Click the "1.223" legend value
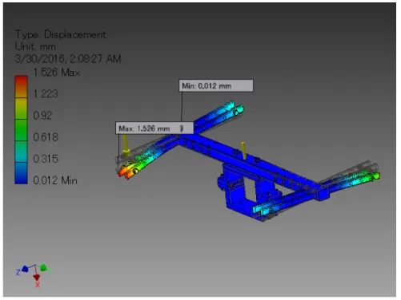 46,93
